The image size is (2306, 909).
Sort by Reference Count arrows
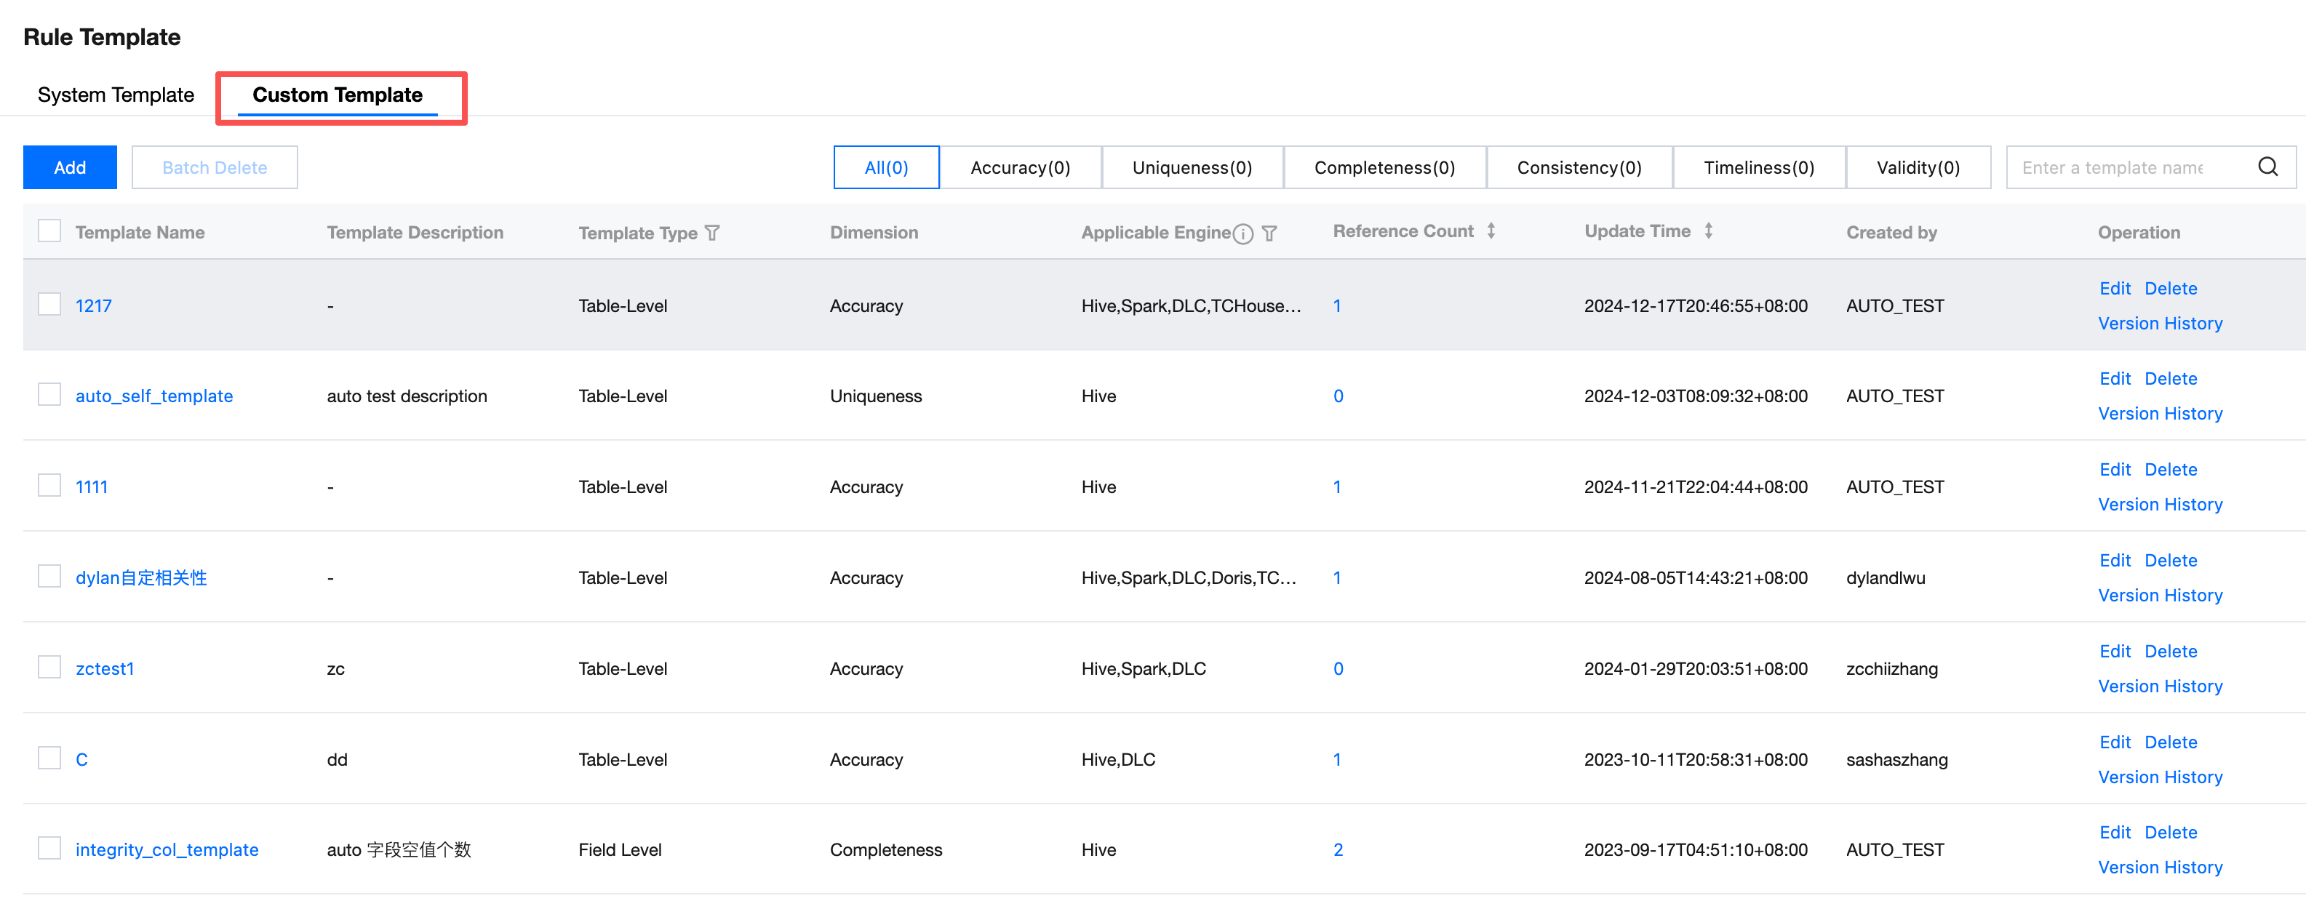[x=1491, y=231]
